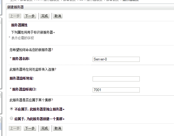The height and width of the screenshot is (136, 174).
Task: Click the bottom 下一步 (Next) button
Action: (x=30, y=128)
